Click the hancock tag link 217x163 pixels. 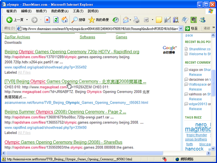pos(194,149)
